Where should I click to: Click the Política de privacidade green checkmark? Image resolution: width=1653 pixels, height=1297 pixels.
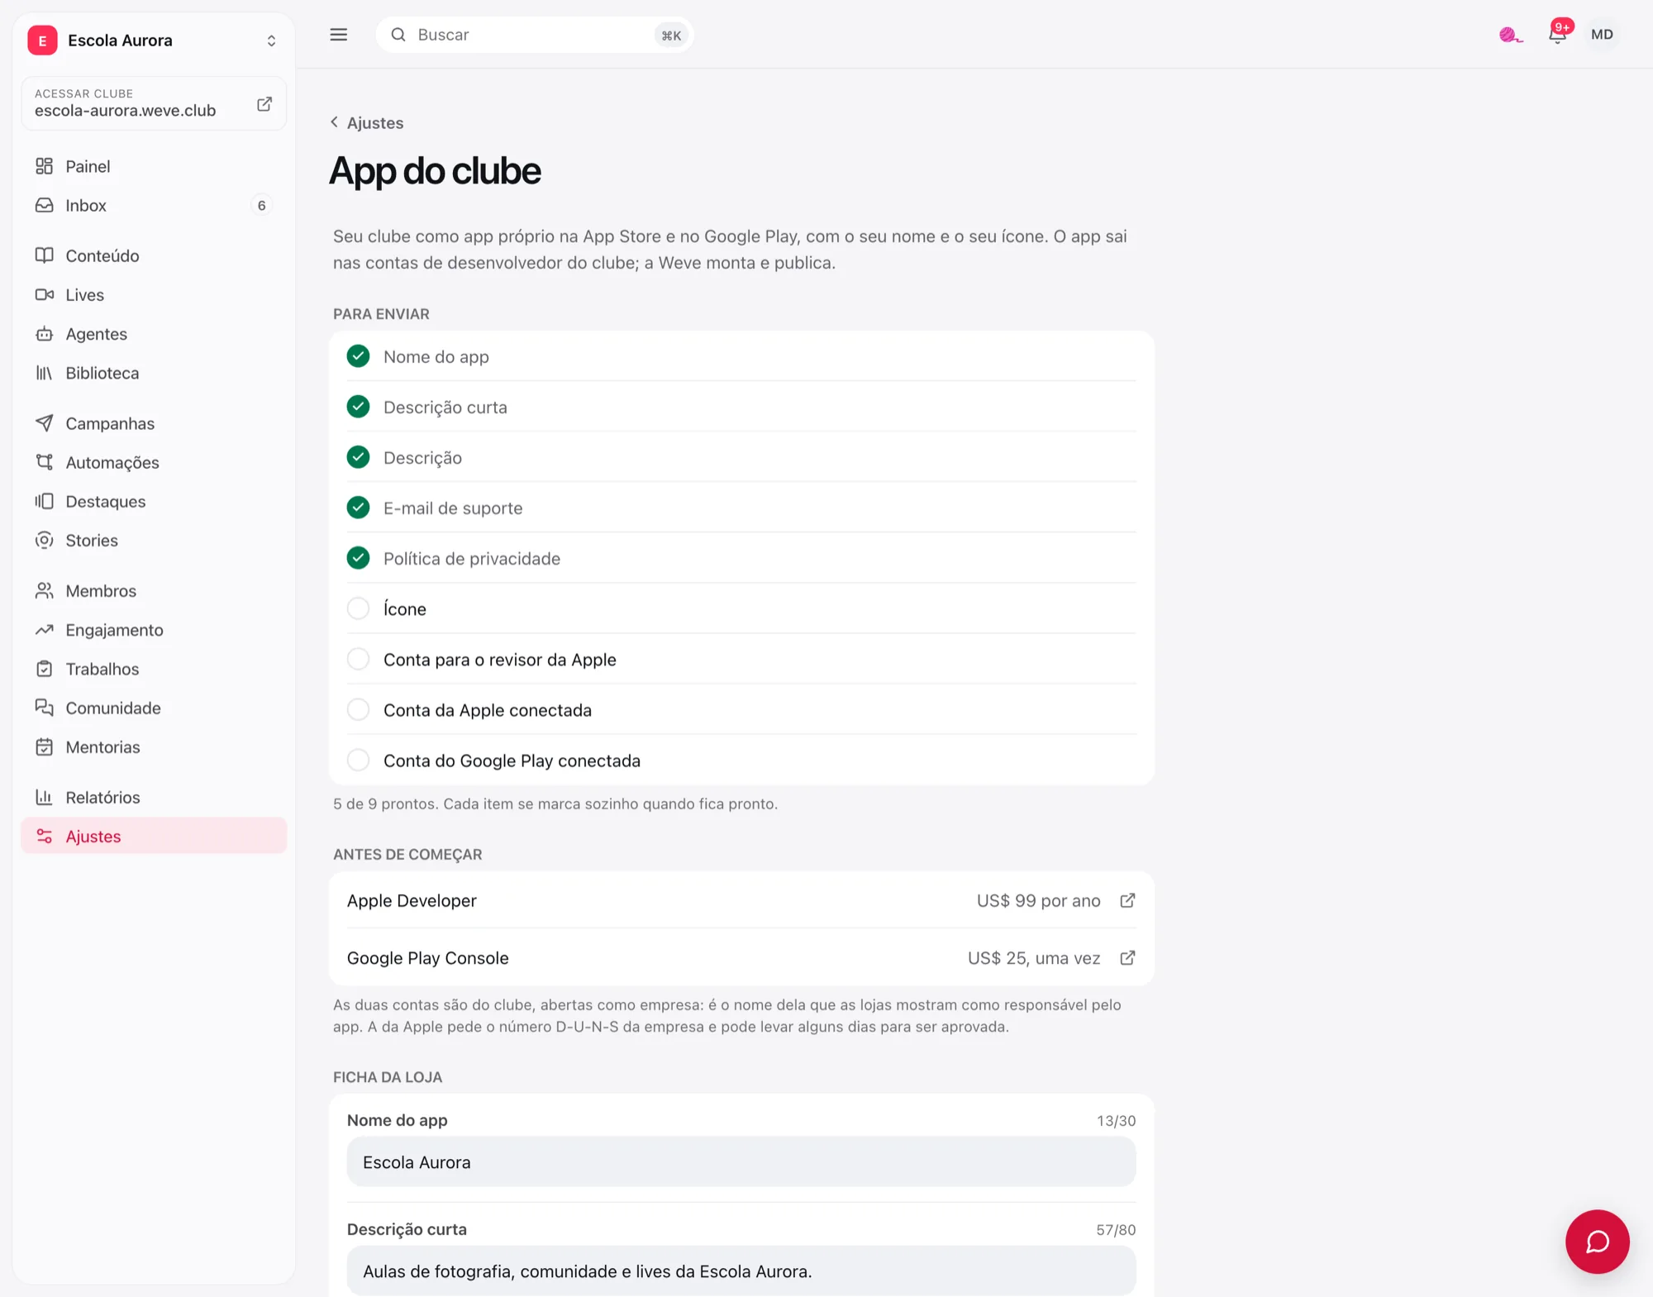click(x=358, y=558)
